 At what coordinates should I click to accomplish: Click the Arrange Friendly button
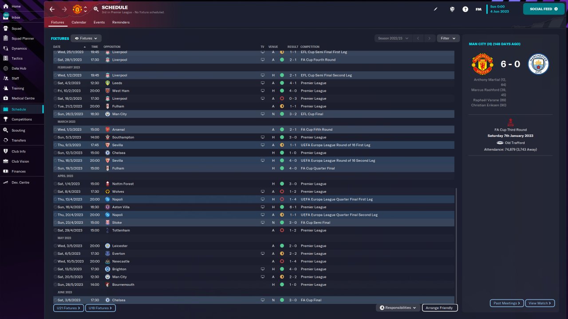point(440,307)
